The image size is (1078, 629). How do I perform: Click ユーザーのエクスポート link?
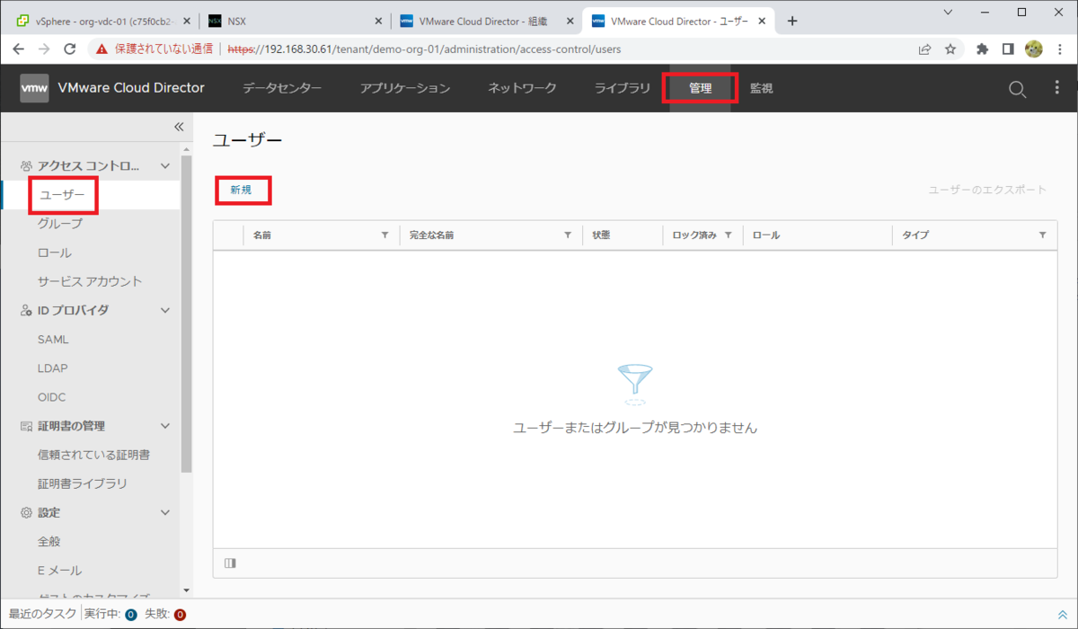click(x=987, y=190)
